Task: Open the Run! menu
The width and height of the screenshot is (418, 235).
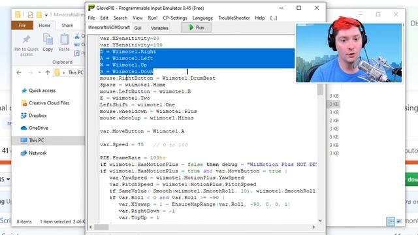Action: tap(153, 18)
